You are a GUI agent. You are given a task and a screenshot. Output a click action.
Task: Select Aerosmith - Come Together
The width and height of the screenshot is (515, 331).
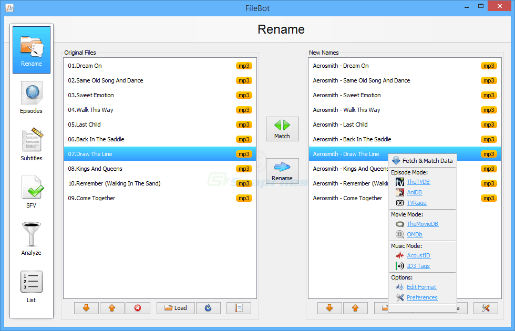(348, 199)
